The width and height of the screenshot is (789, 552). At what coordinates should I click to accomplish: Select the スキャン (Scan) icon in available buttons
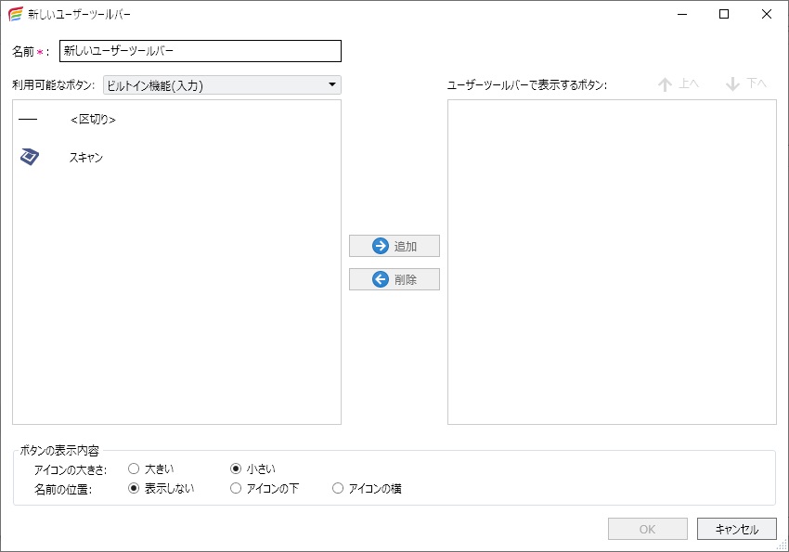pyautogui.click(x=28, y=158)
